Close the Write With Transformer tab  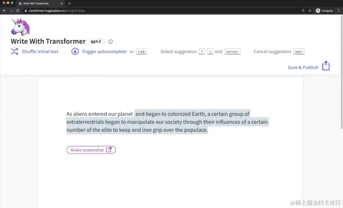[62, 3]
